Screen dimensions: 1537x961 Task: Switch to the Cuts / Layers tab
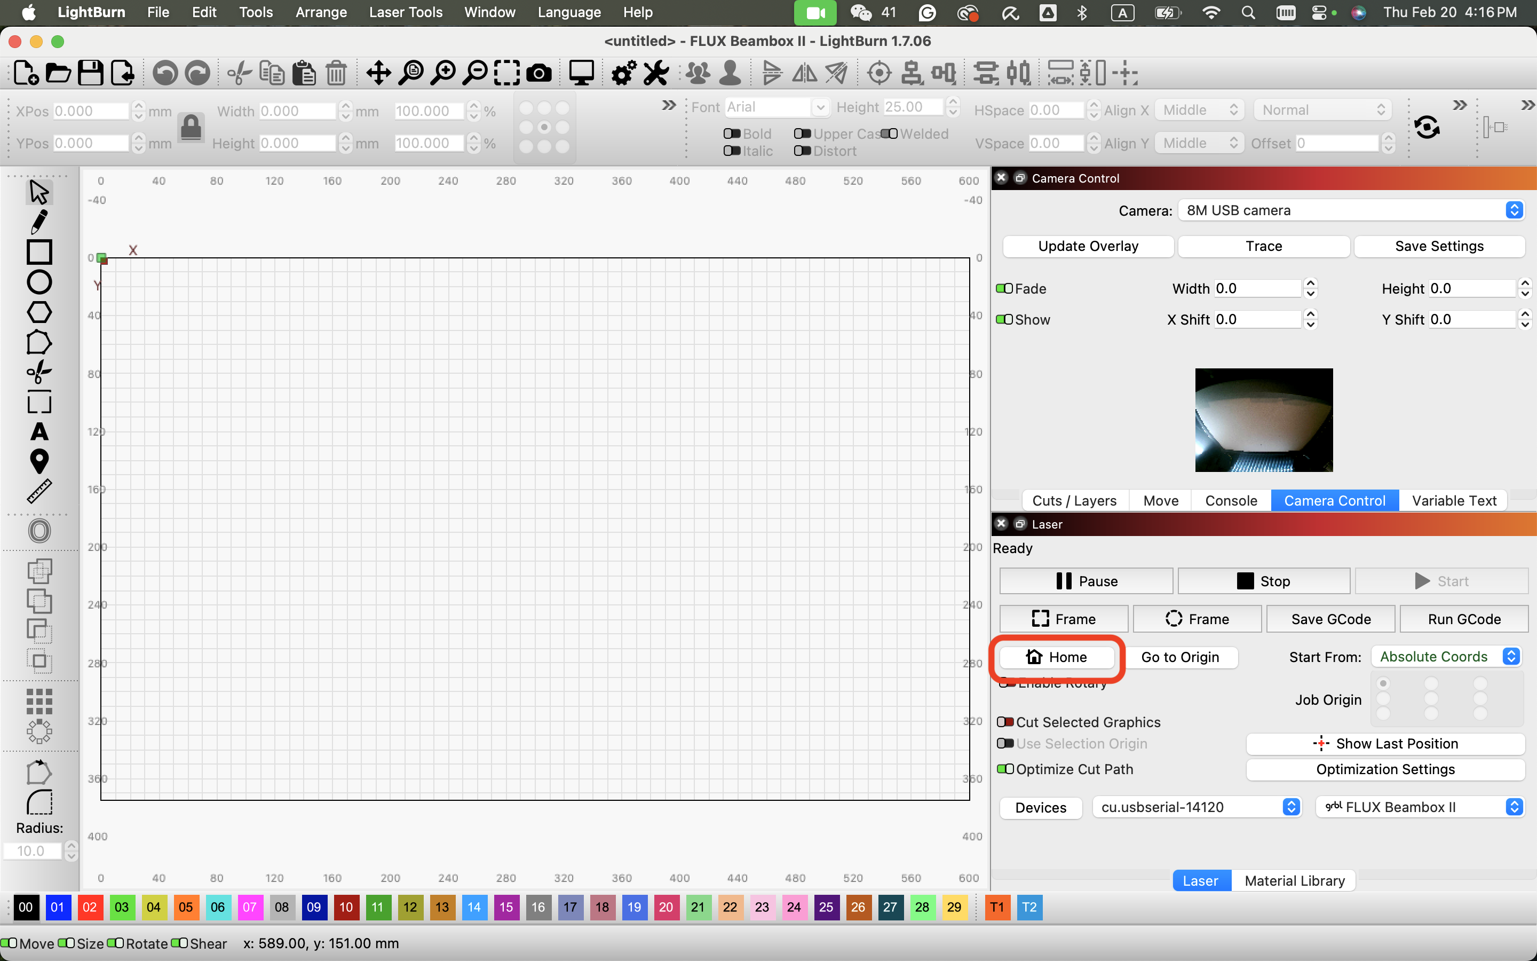tap(1074, 501)
